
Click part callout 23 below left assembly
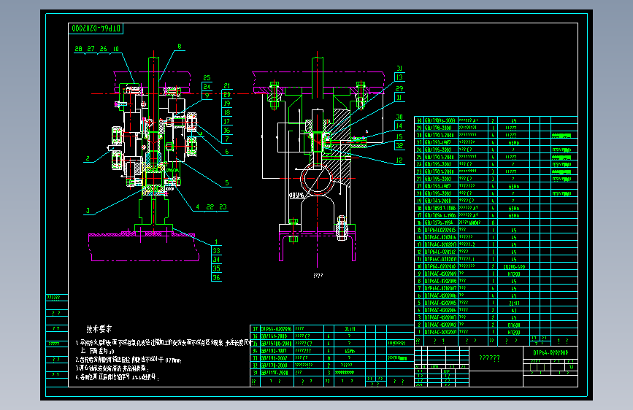point(223,207)
